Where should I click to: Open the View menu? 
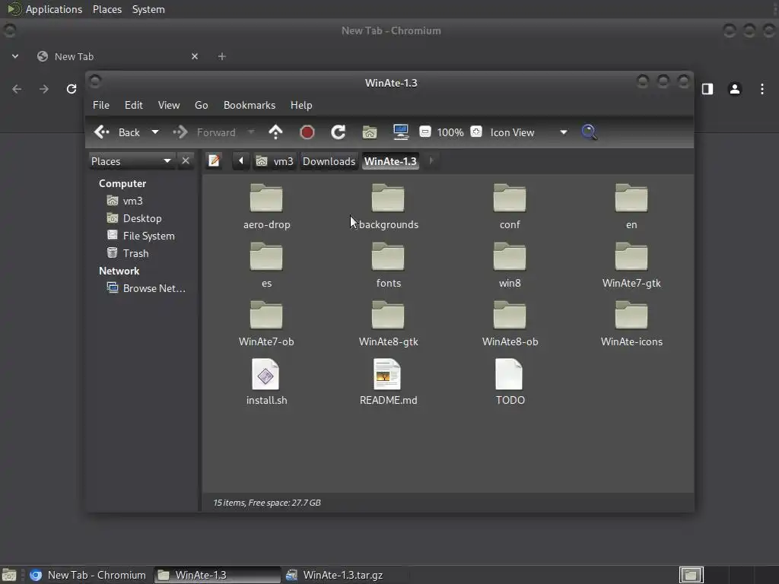click(x=169, y=105)
